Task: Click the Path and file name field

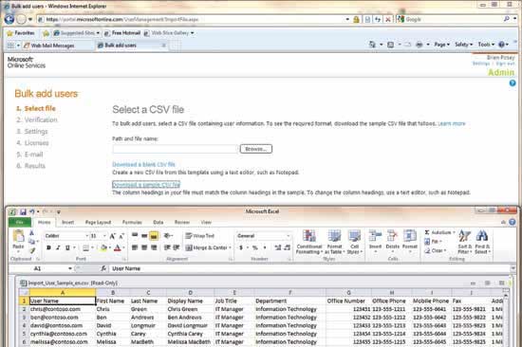Action: (176, 149)
